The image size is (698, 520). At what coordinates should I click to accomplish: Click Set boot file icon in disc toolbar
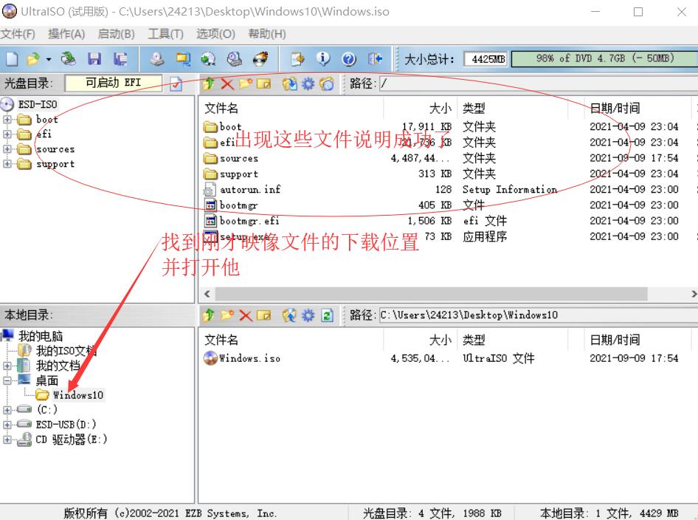tap(327, 83)
